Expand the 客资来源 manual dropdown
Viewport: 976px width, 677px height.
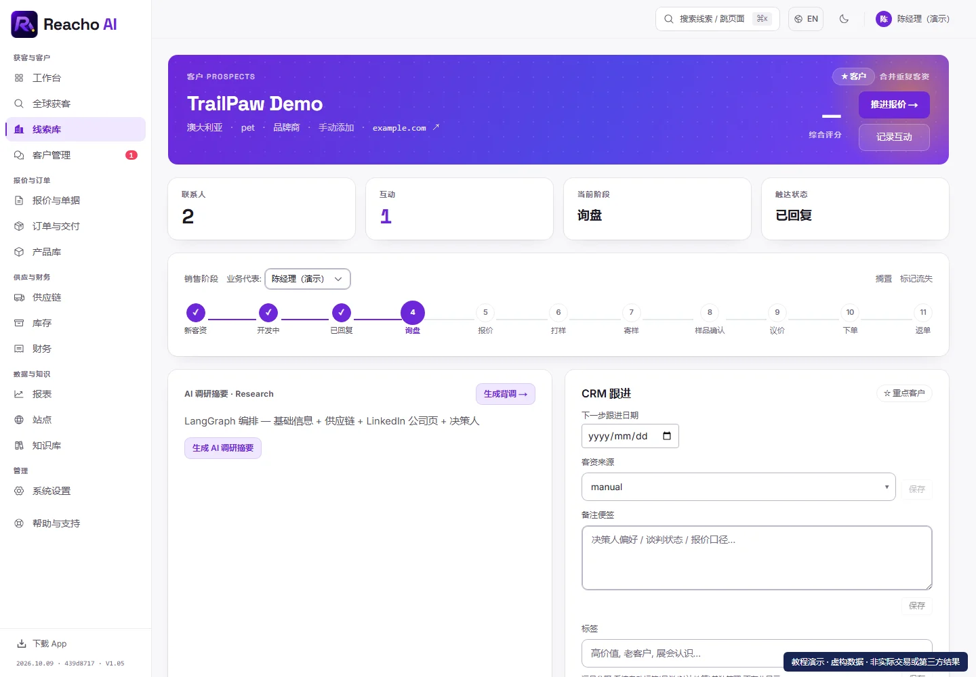tap(739, 487)
